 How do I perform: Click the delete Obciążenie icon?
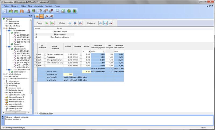pos(111,23)
